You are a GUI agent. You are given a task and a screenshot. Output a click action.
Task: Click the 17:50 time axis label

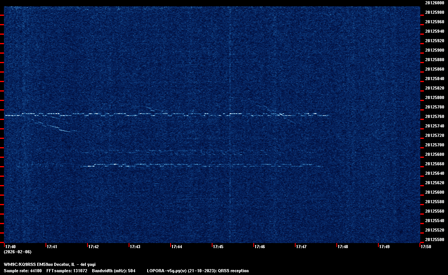tap(426, 247)
